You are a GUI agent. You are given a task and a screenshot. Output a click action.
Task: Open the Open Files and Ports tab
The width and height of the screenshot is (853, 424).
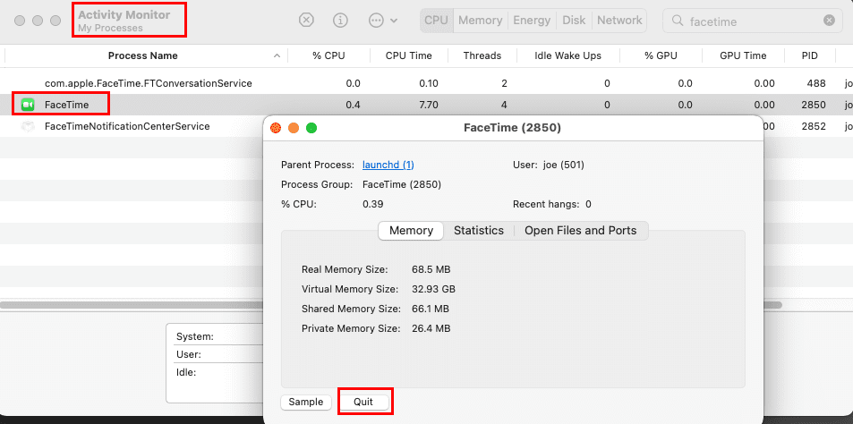pyautogui.click(x=580, y=230)
